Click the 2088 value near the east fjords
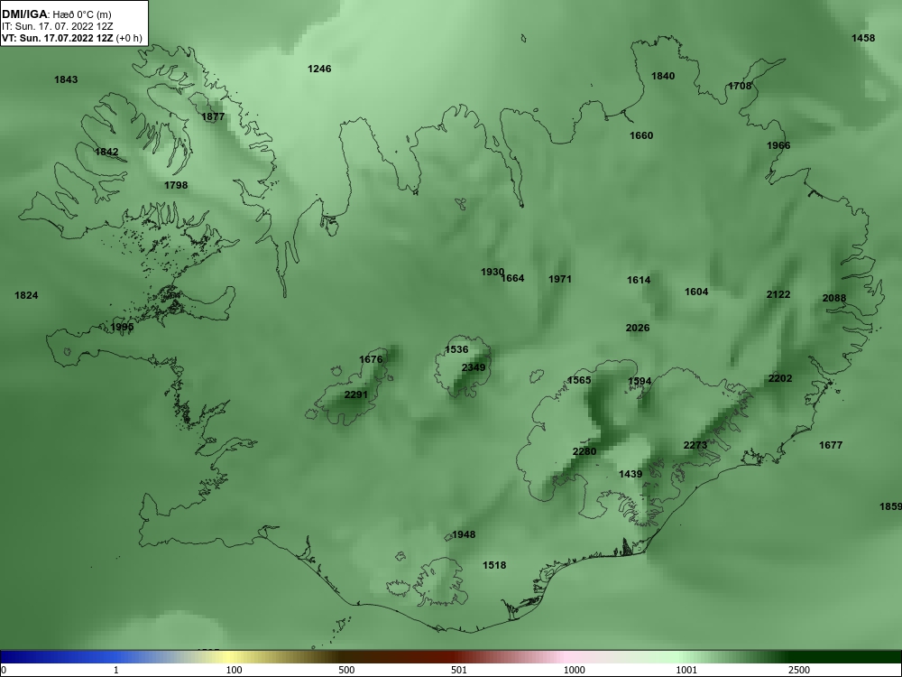Image resolution: width=902 pixels, height=677 pixels. click(x=834, y=298)
